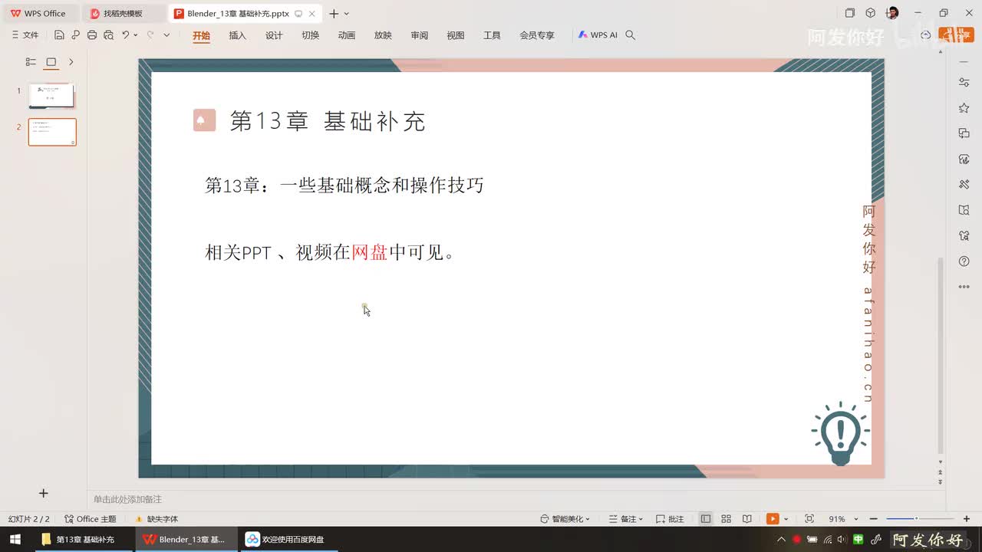Screen dimensions: 982x552
Task: Select the 放映 ribbon tab
Action: coord(383,35)
